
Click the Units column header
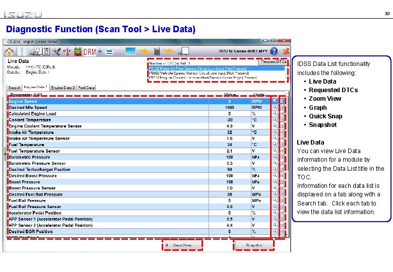[259, 95]
